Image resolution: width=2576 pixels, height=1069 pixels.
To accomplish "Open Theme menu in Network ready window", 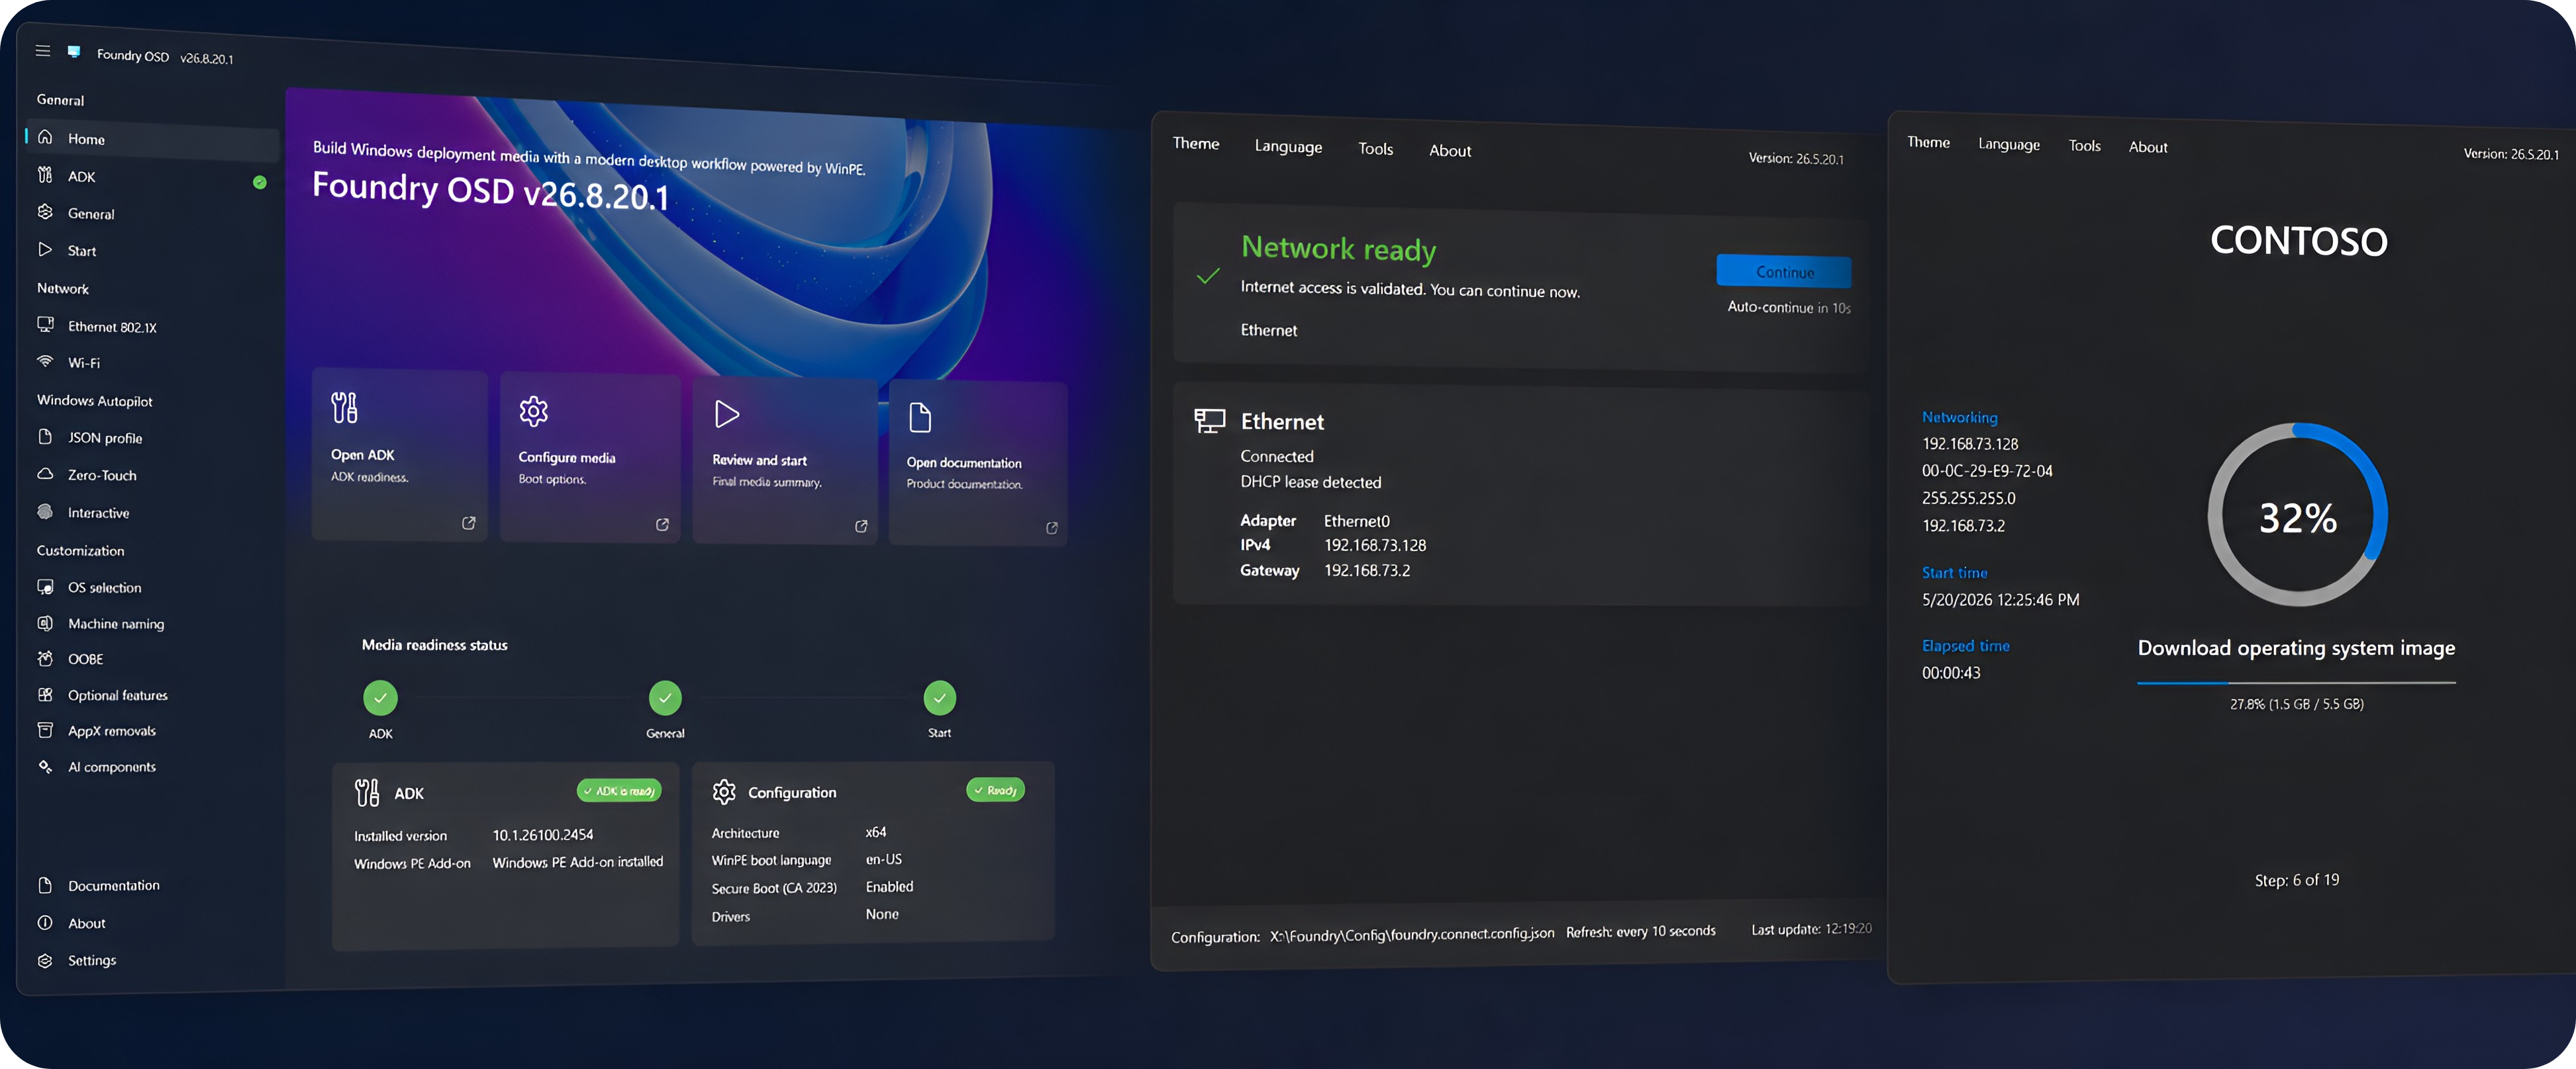I will (1196, 144).
